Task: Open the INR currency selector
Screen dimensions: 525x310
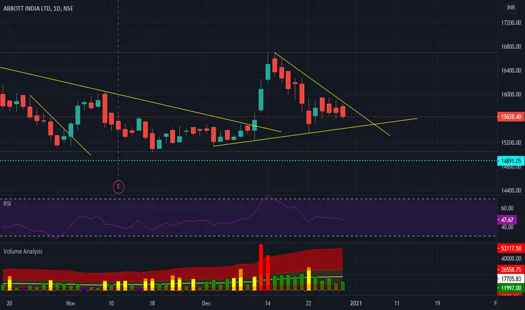Action: point(511,8)
